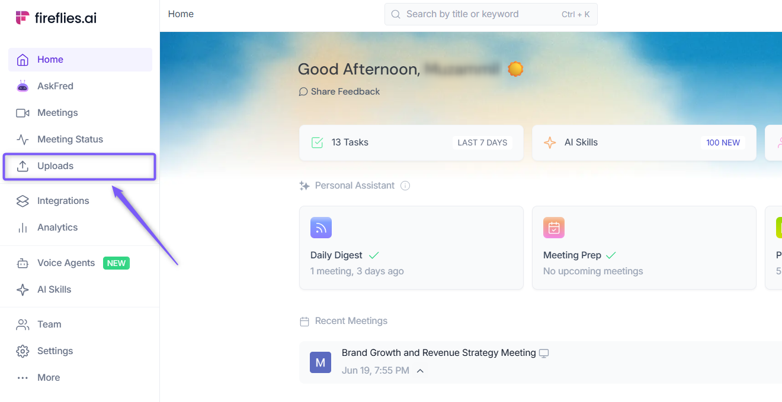Open the Meeting Prep card
Viewport: 782px width, 402px height.
pos(644,248)
